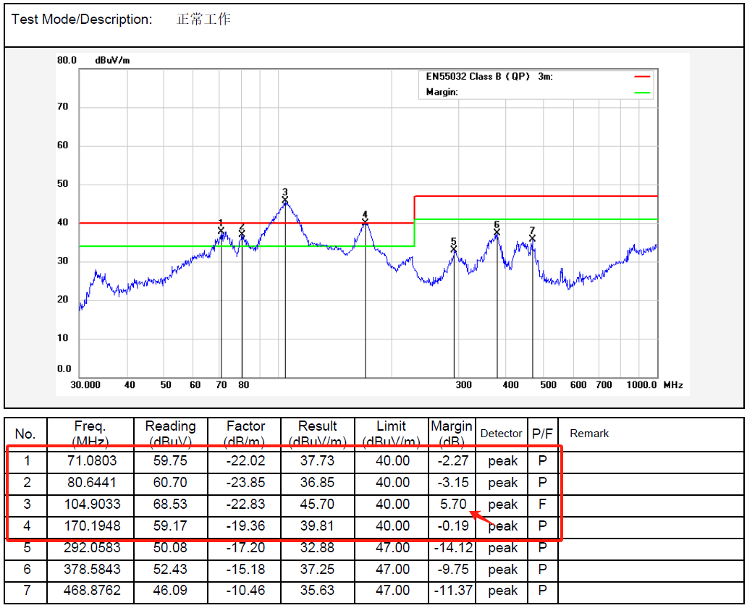
Task: Click the EN55032 Class B (QP) legend text
Action: coord(478,77)
